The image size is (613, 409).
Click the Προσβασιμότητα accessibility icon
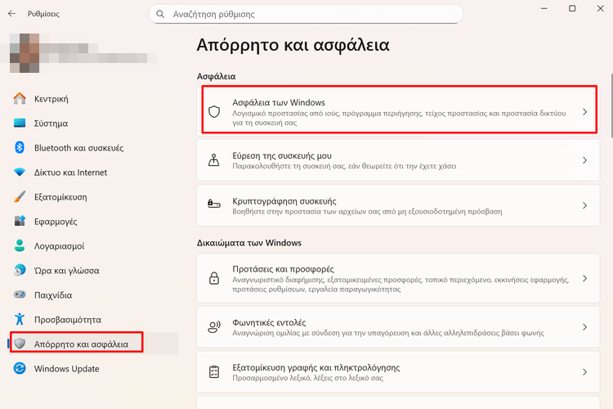[20, 320]
